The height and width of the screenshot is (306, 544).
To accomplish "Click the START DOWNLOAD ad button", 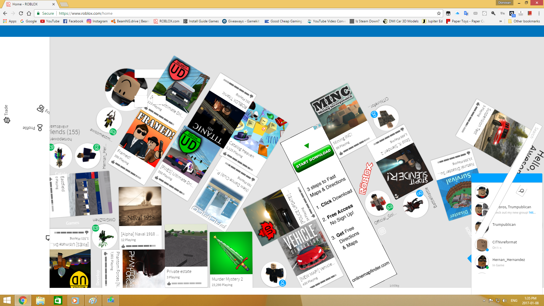I will point(313,159).
